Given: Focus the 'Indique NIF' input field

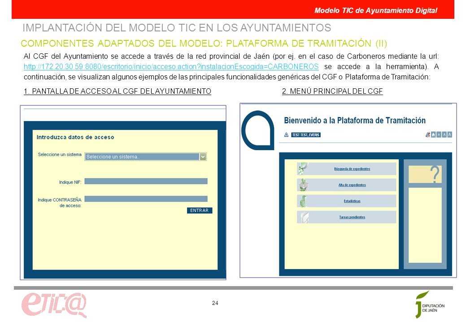Looking at the screenshot, I should (146, 181).
